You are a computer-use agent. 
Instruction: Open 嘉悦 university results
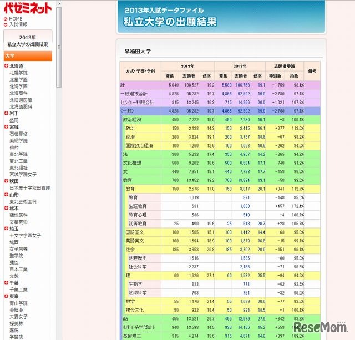(14, 330)
